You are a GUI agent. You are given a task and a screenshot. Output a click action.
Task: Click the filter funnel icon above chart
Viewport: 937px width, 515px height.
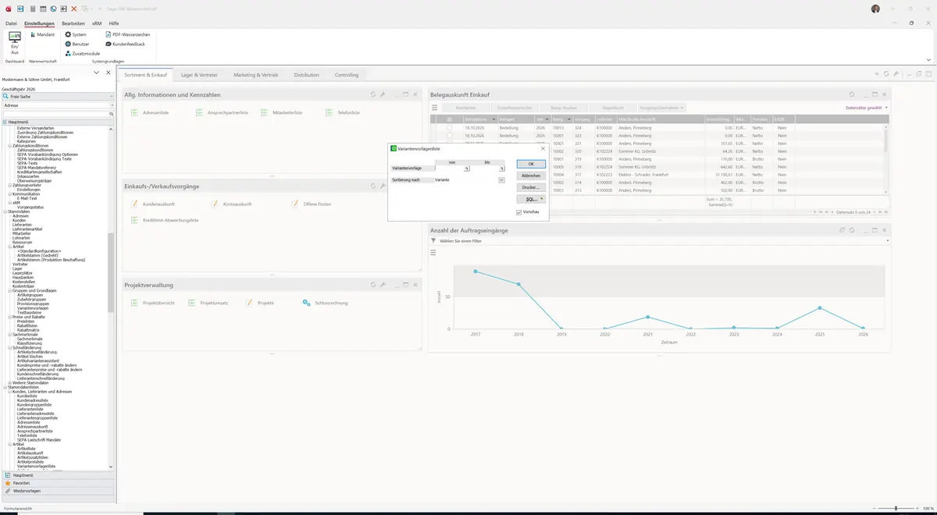point(433,241)
